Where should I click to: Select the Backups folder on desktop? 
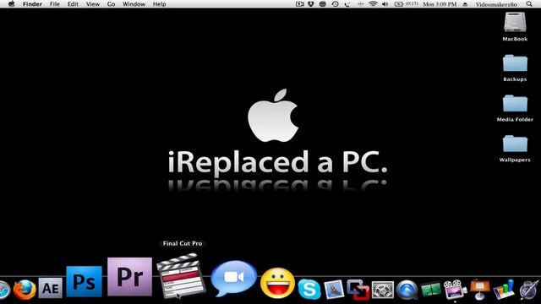(515, 62)
